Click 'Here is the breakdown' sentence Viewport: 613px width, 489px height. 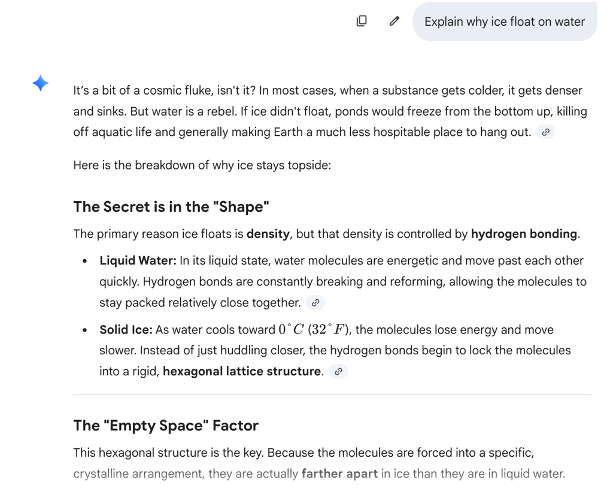pos(202,165)
